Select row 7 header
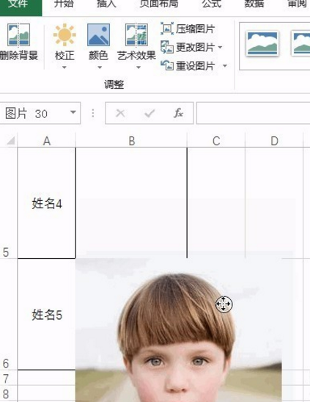 pyautogui.click(x=9, y=377)
